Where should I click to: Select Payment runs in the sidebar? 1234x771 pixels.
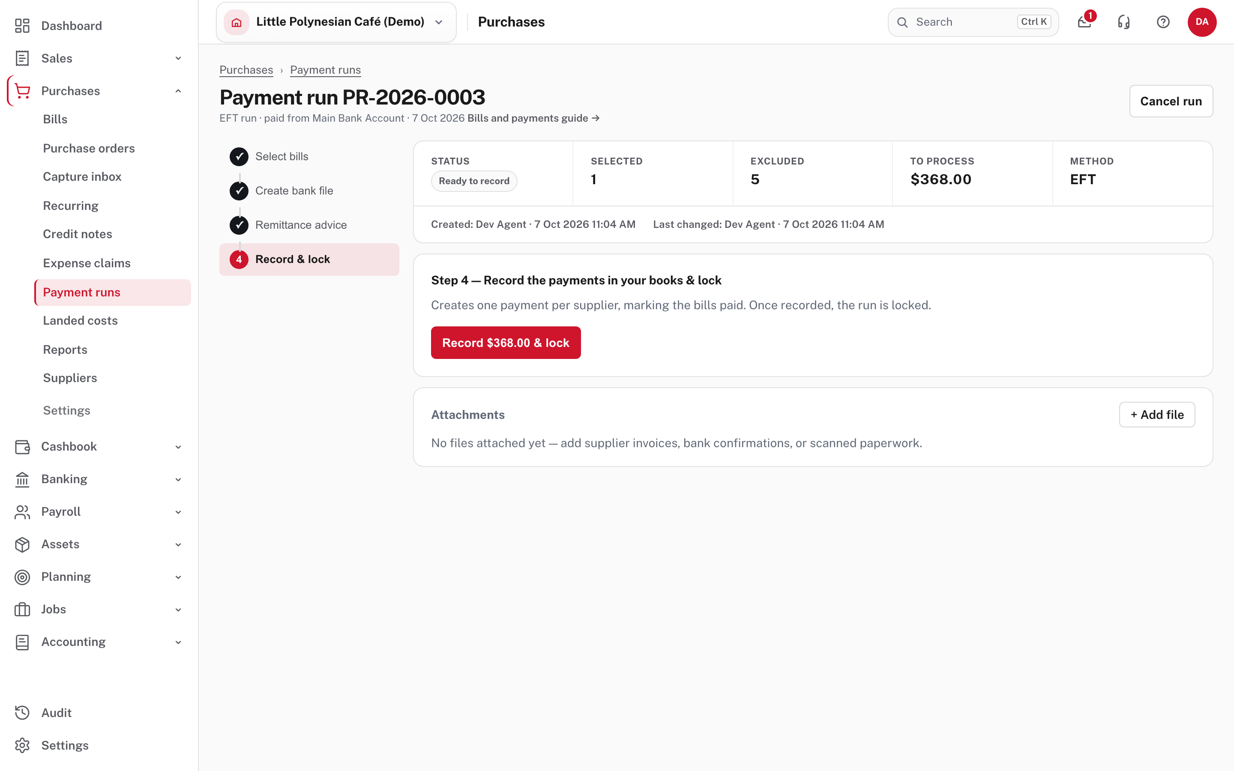click(112, 292)
